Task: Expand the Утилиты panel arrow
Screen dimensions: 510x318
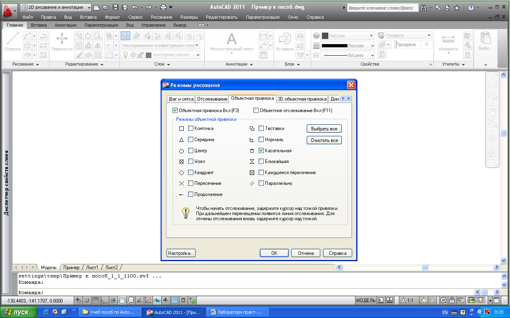Action: 463,64
